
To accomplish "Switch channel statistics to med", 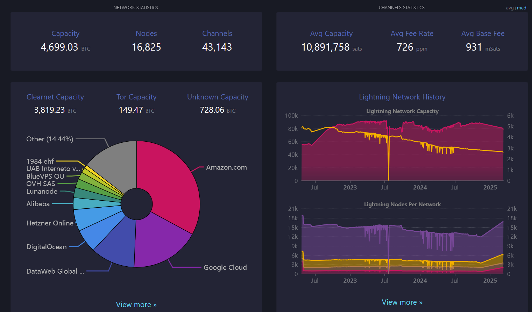I will pyautogui.click(x=522, y=8).
